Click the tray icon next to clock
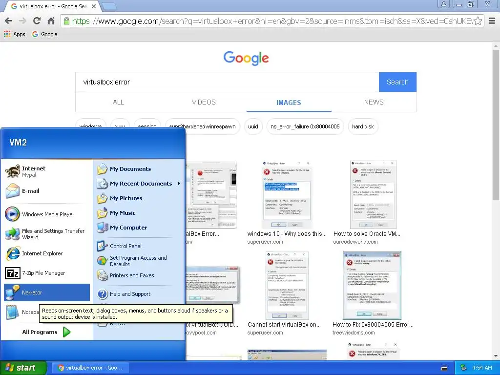 coord(464,368)
